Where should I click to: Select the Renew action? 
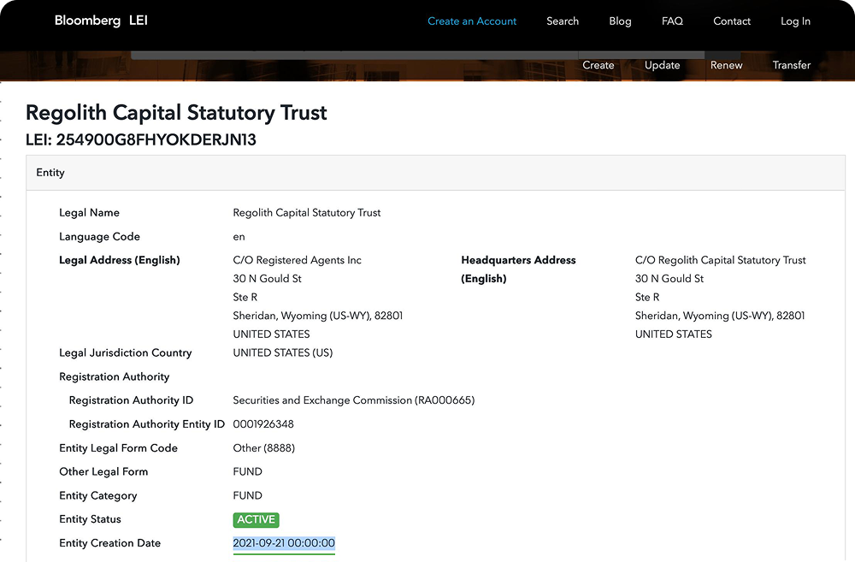[x=726, y=65]
